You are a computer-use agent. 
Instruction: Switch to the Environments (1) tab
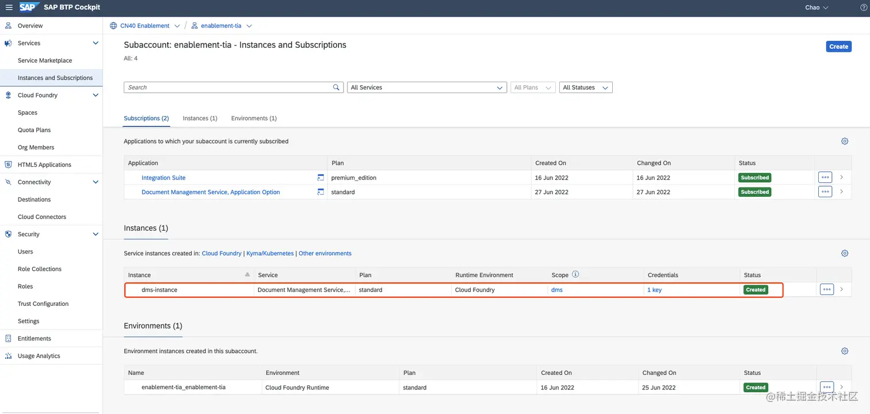coord(254,118)
